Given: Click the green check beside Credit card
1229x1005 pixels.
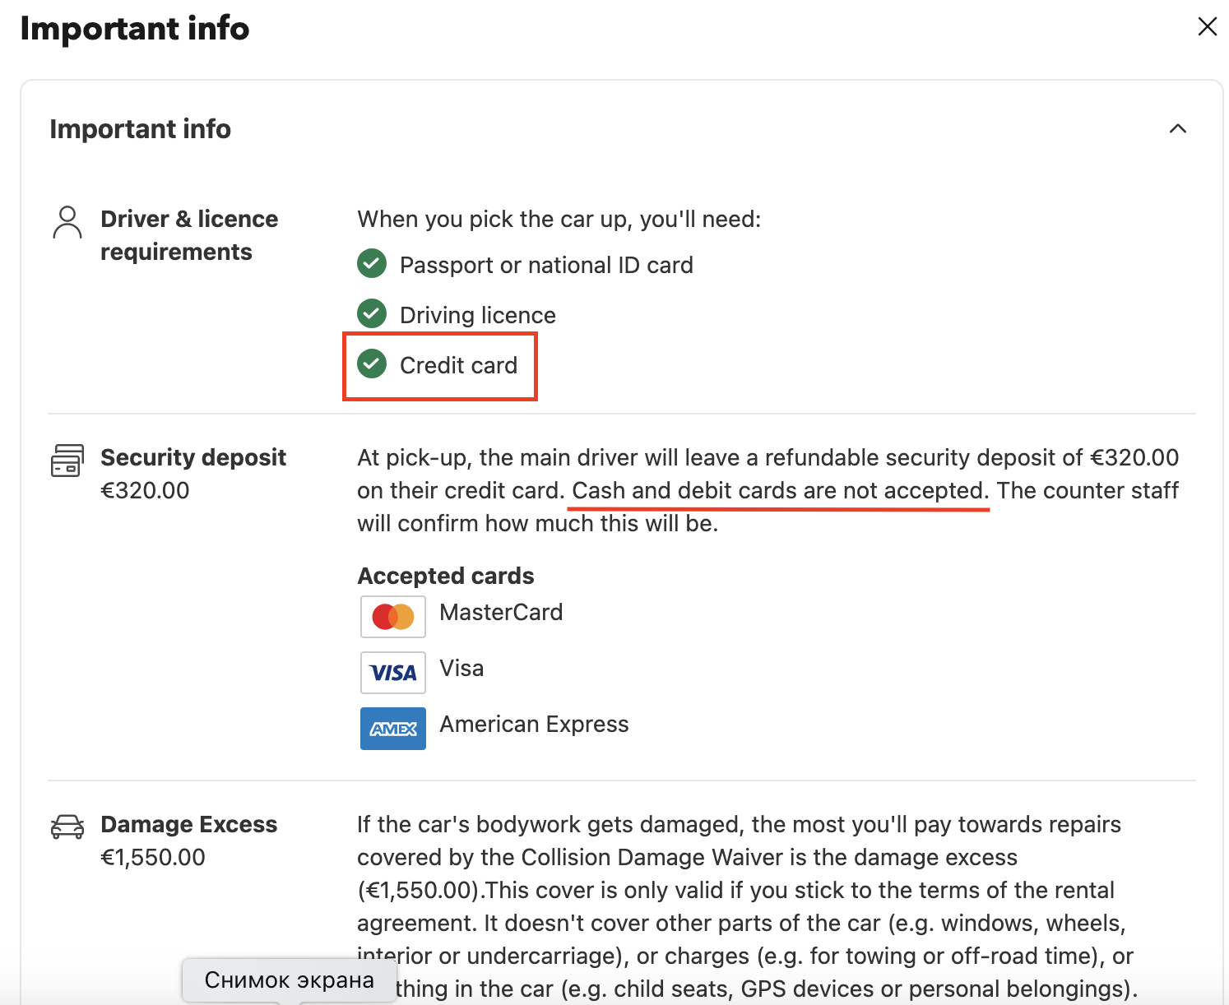Looking at the screenshot, I should coord(372,364).
